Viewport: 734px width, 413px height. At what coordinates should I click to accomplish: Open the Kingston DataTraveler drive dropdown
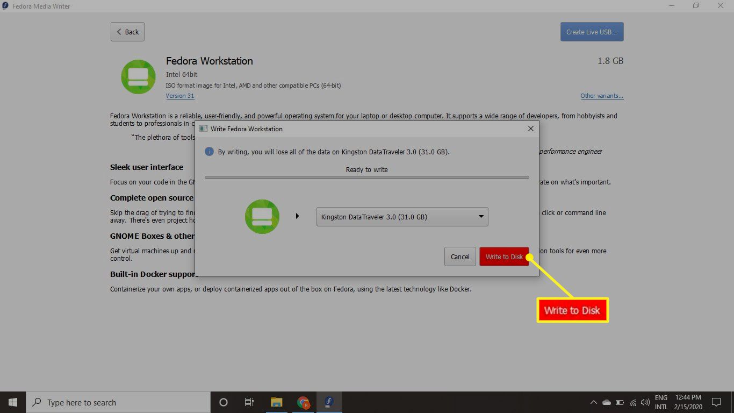point(402,217)
